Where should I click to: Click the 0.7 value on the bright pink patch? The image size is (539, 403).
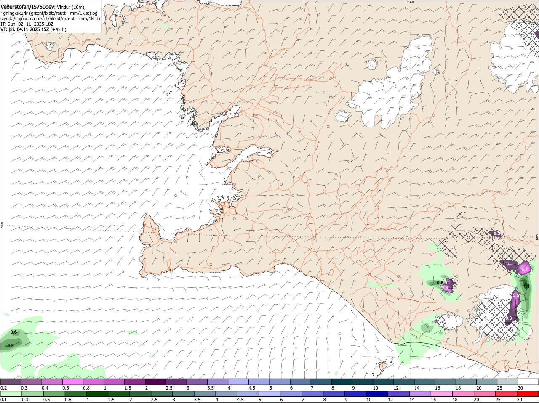pyautogui.click(x=525, y=269)
